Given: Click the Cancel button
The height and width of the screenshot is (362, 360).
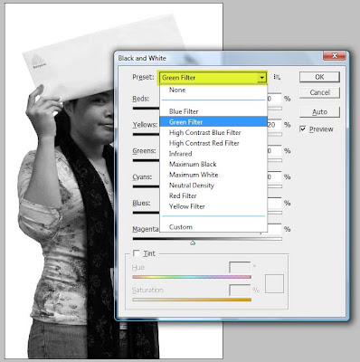Looking at the screenshot, I should (319, 92).
